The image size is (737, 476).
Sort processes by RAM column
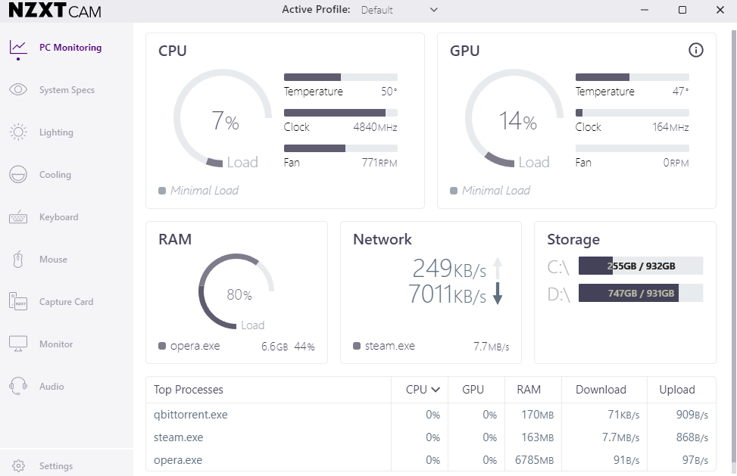coord(529,390)
